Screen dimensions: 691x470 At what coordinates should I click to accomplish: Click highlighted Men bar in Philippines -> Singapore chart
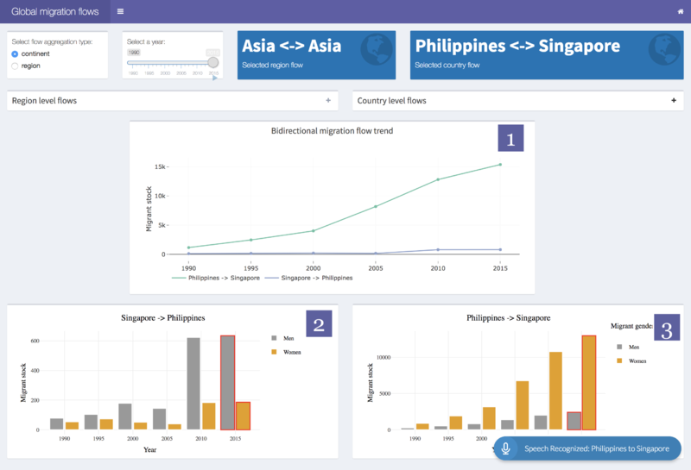coord(574,421)
